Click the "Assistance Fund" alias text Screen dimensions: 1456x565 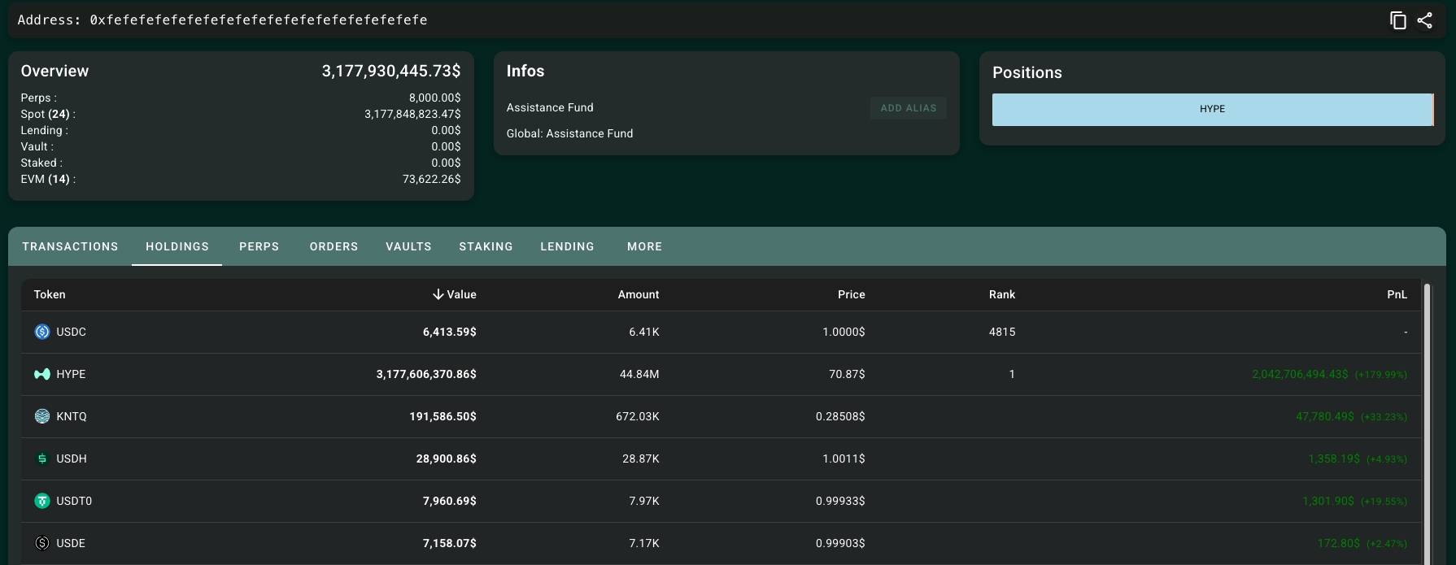(x=550, y=107)
